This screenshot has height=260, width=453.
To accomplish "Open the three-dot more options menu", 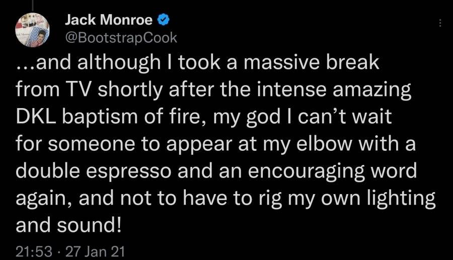I will pos(440,23).
